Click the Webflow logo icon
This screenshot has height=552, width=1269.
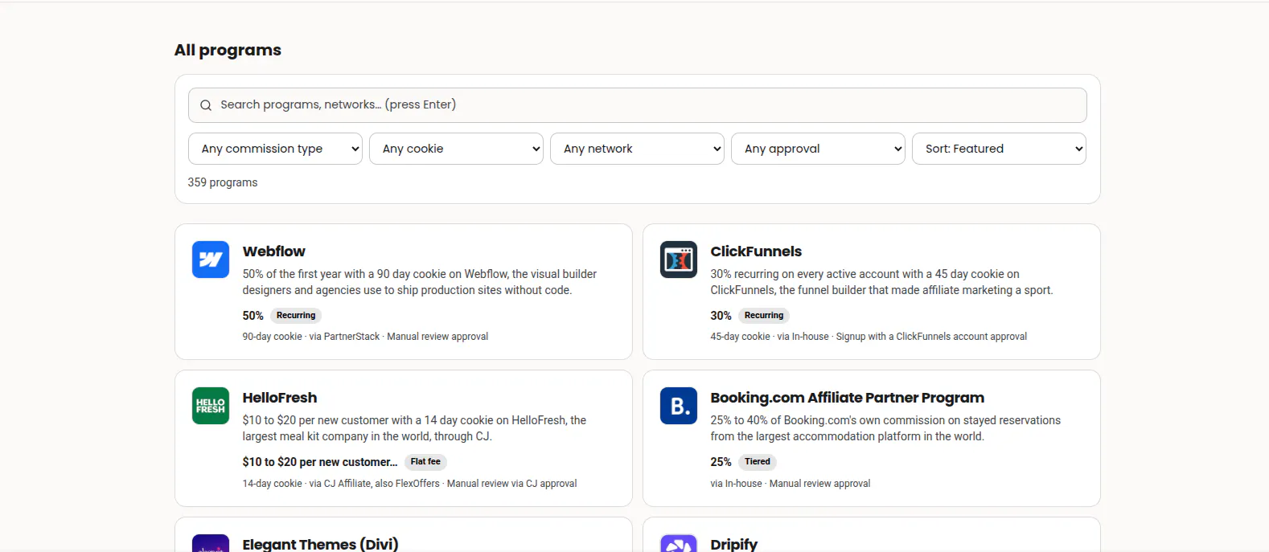coord(211,260)
